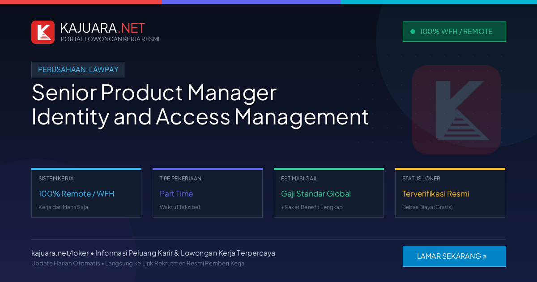This screenshot has width=537, height=282.
Task: Click the red Kajuara K logo icon
Action: point(43,32)
